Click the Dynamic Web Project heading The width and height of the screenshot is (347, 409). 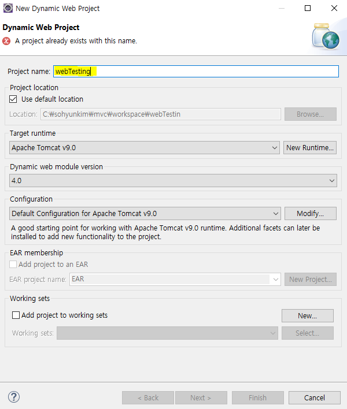(41, 27)
